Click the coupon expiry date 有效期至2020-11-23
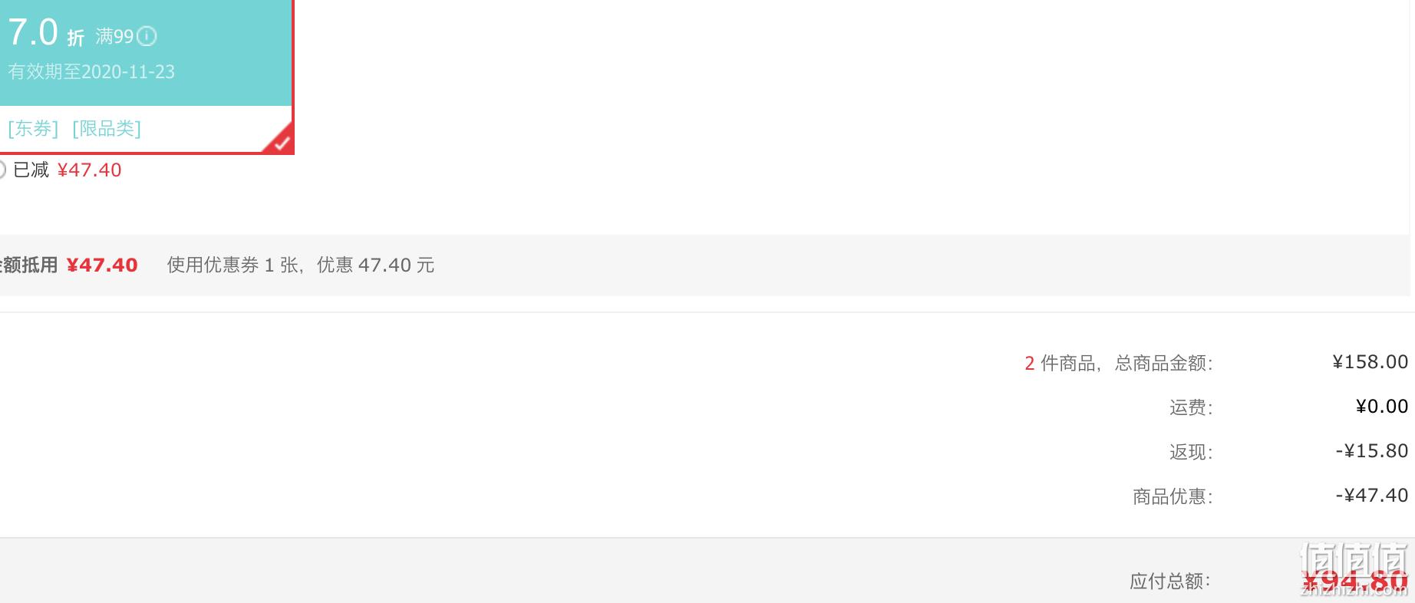This screenshot has width=1415, height=603. (91, 71)
